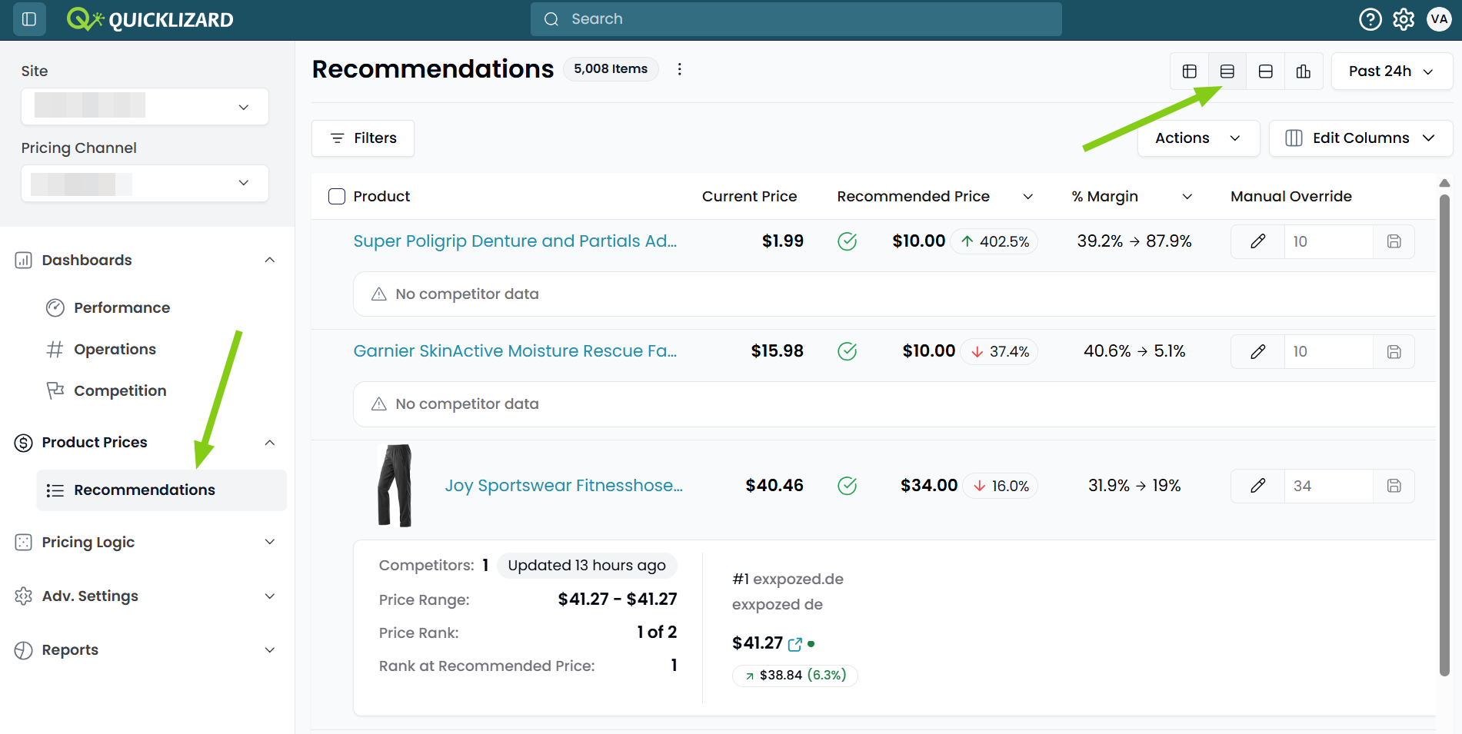Image resolution: width=1462 pixels, height=734 pixels.
Task: Open external link icon next to $41.27
Action: point(794,644)
